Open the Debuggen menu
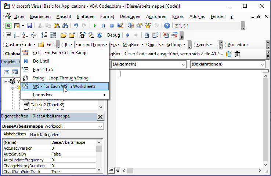This screenshot has width=271, height=176. pos(130,16)
